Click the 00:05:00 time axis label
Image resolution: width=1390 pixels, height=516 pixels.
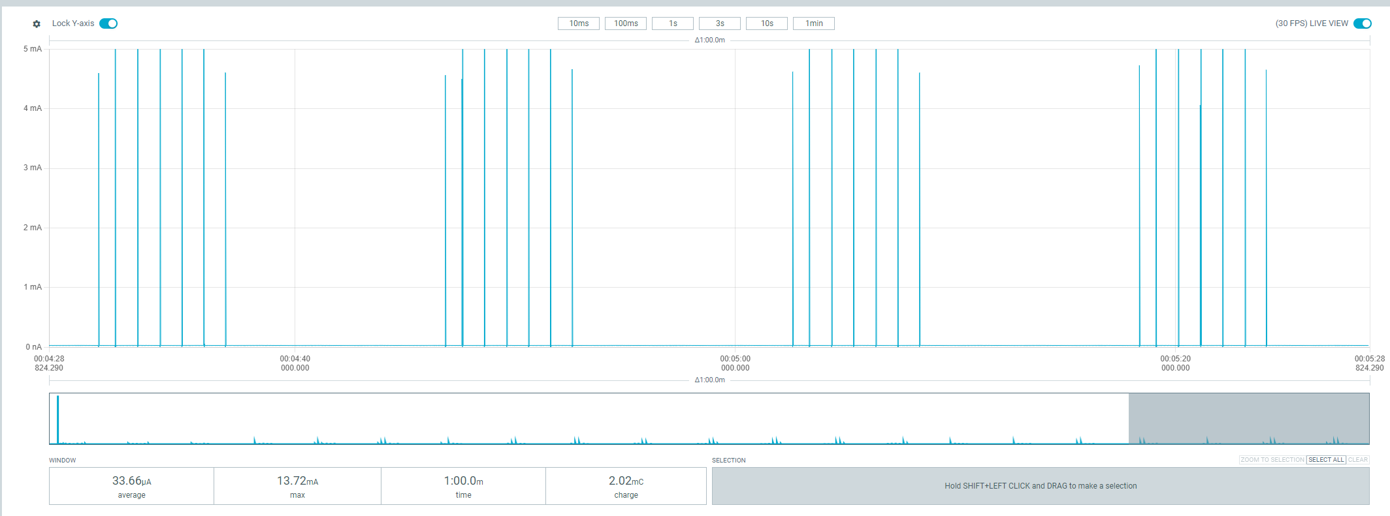735,363
